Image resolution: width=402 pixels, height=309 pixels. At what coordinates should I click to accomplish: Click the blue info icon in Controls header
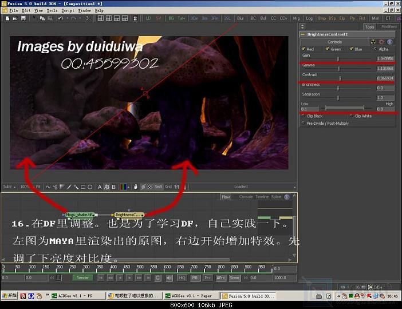(390, 42)
